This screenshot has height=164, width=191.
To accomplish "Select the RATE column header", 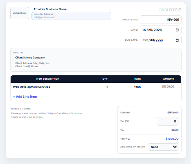I will point(138,79).
